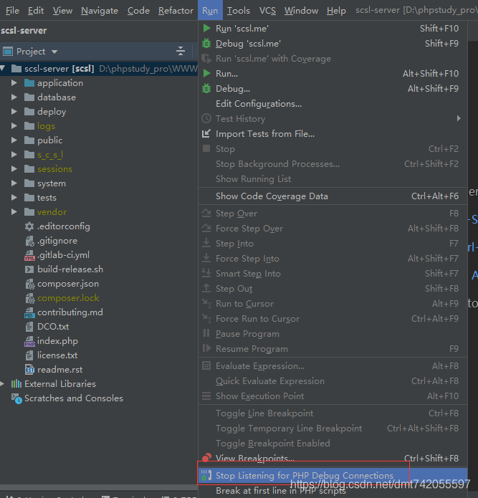The height and width of the screenshot is (498, 478).
Task: Select the sessions folder
Action: pyautogui.click(x=54, y=169)
